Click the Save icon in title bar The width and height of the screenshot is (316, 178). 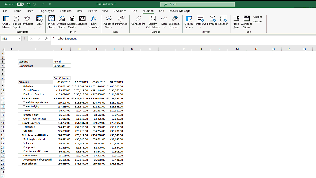click(29, 4)
